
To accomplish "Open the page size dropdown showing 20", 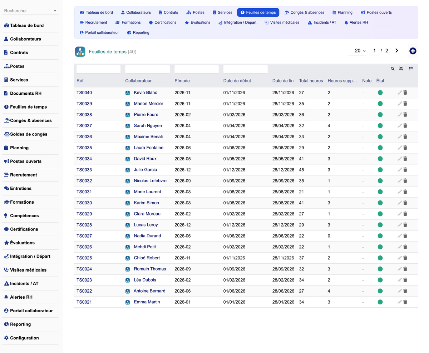I will point(358,51).
